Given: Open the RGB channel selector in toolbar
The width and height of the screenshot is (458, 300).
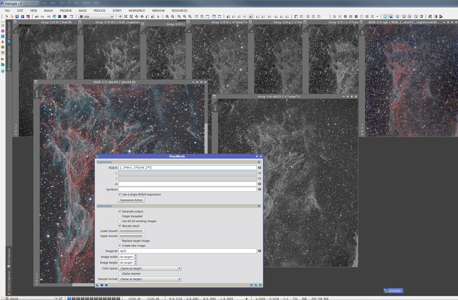Looking at the screenshot, I should tap(96, 17).
